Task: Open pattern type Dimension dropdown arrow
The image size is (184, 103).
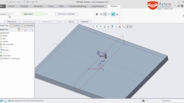Action: [8, 14]
